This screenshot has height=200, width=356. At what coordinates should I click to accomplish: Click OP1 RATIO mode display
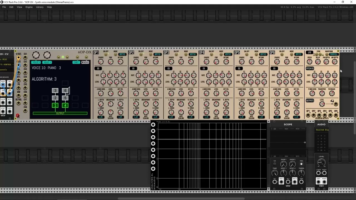122,54
